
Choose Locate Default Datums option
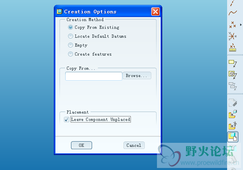pyautogui.click(x=71, y=36)
